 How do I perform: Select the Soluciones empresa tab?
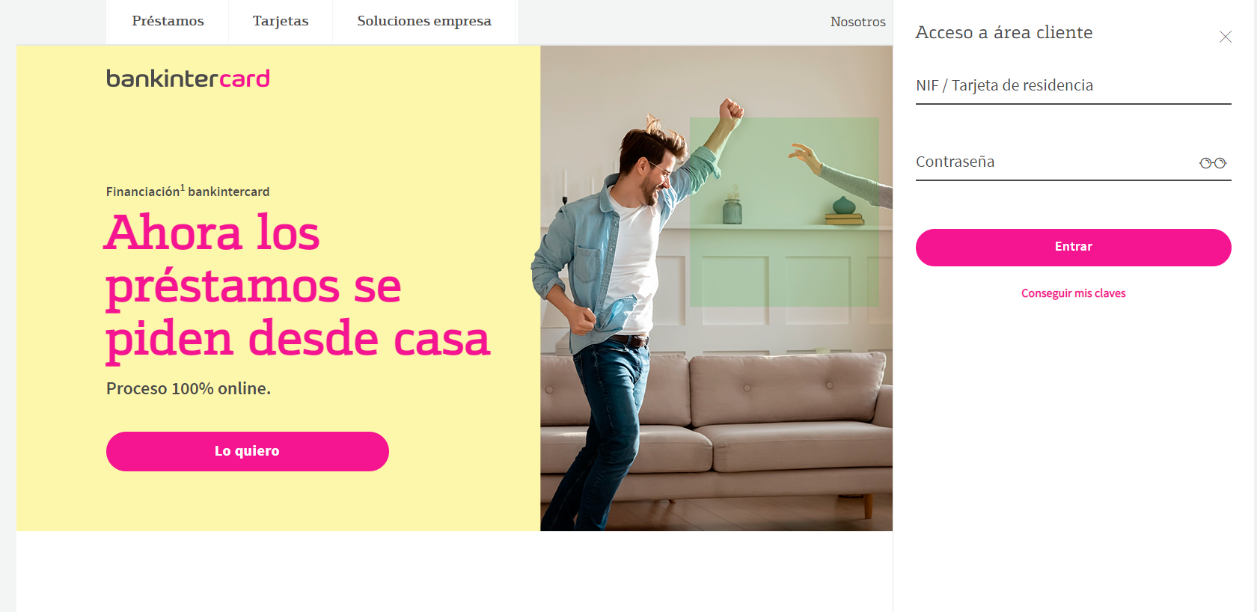(424, 21)
